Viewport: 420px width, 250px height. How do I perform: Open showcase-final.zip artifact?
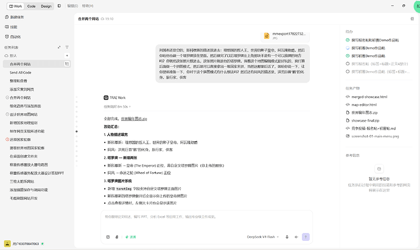click(x=365, y=120)
